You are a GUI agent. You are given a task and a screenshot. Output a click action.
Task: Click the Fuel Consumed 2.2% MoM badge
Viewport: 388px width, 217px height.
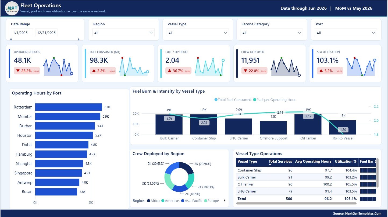pos(103,71)
